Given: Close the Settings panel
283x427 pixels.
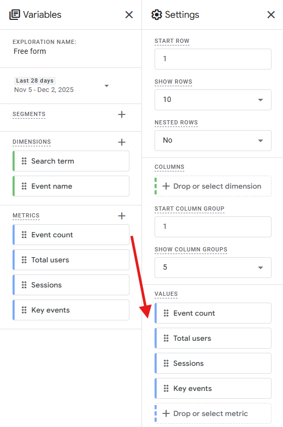Looking at the screenshot, I should click(x=271, y=15).
